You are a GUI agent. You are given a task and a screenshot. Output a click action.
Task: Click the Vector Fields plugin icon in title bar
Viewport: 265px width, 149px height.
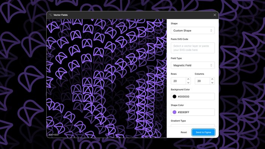click(x=50, y=15)
